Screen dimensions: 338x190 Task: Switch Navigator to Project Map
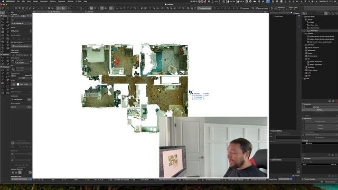[x=326, y=13]
